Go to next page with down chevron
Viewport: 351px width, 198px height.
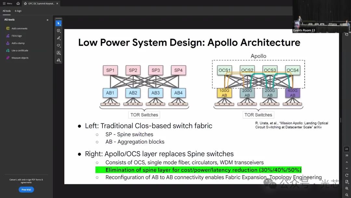[347, 168]
